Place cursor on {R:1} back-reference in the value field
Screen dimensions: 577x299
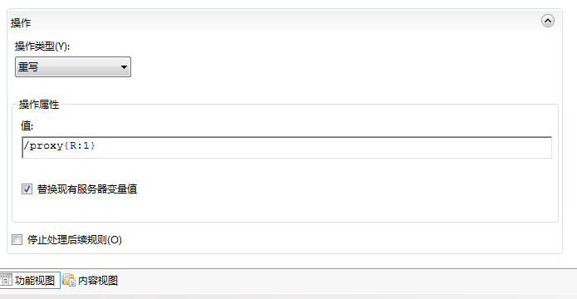coord(80,146)
